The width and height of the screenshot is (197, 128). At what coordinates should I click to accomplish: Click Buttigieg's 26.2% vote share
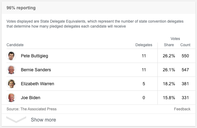click(x=169, y=56)
